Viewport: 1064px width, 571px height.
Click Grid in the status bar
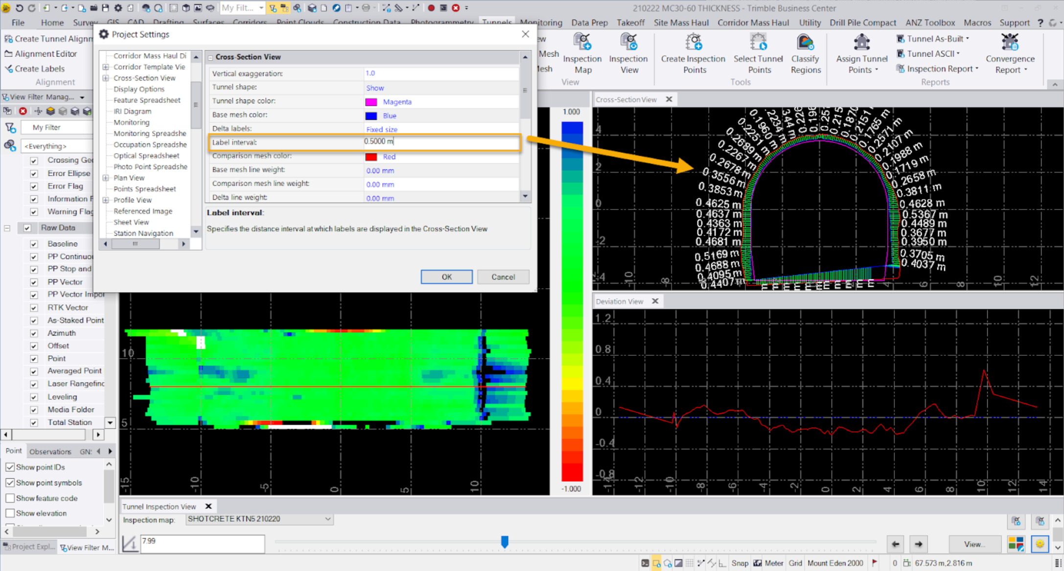[x=795, y=563]
